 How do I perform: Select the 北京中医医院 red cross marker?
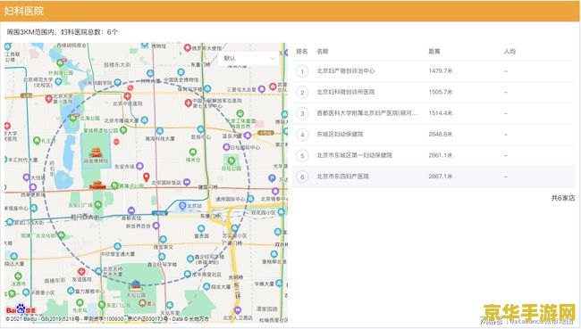pos(128,96)
